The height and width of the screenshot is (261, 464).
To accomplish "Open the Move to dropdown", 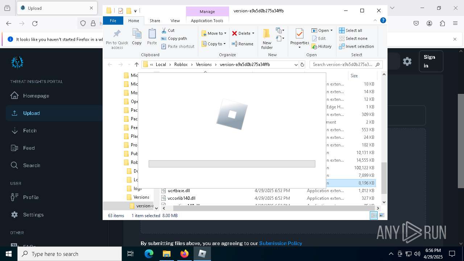I will pos(214,33).
